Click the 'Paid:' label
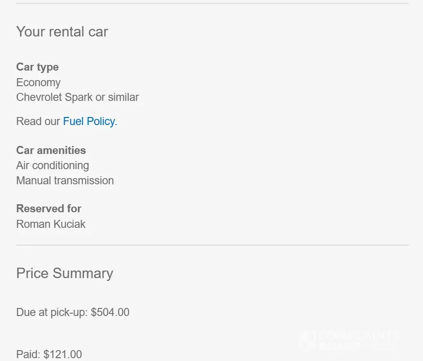Image resolution: width=423 pixels, height=361 pixels. [x=28, y=354]
